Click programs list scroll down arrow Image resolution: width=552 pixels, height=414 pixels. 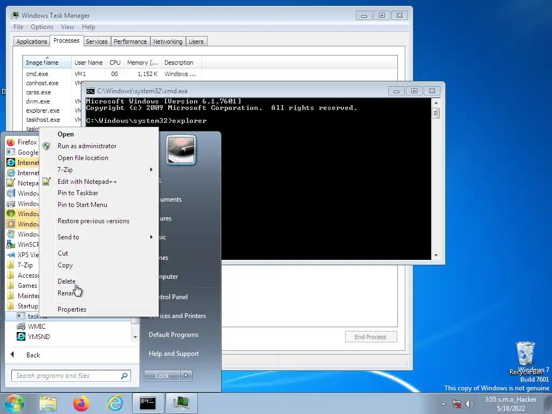135,337
